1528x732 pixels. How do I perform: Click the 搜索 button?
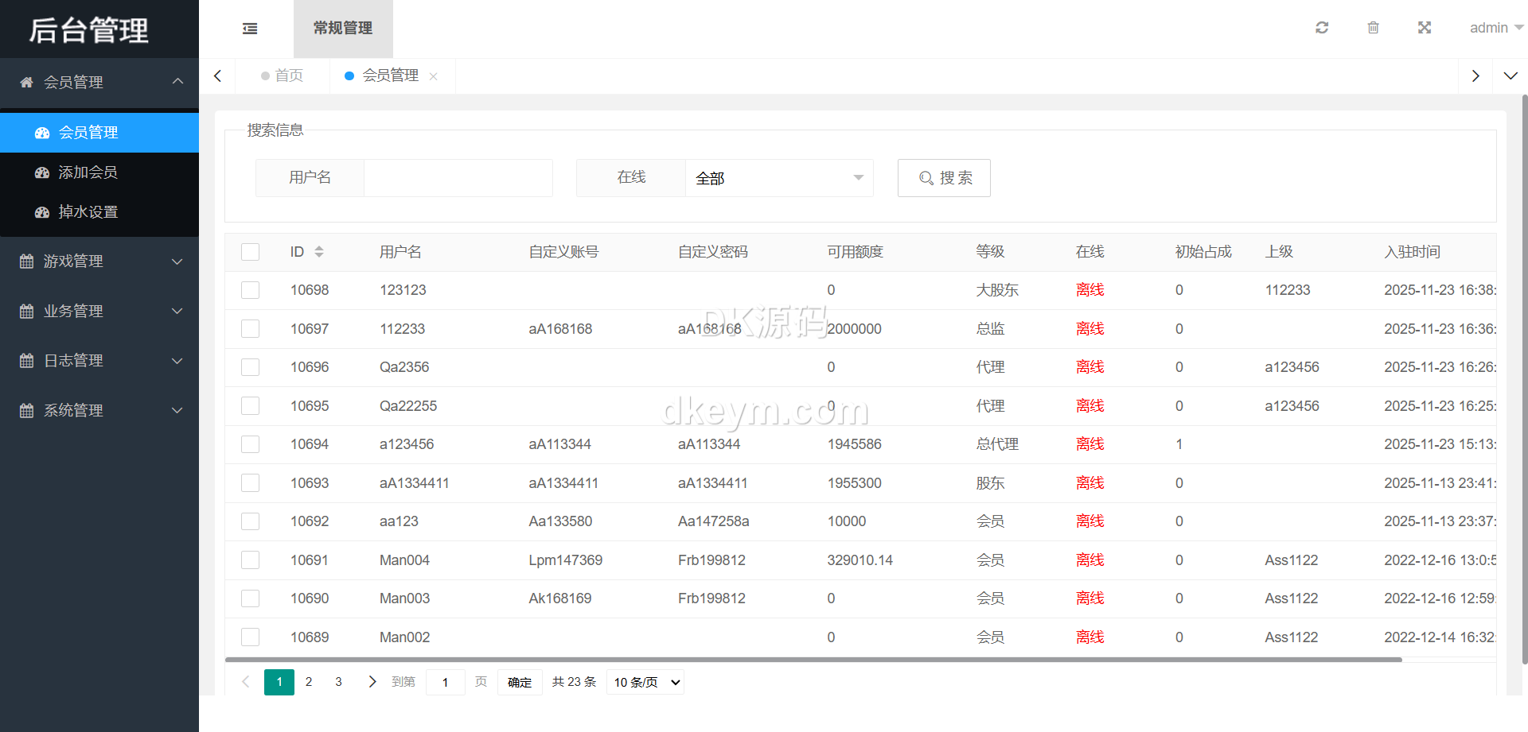[x=944, y=178]
